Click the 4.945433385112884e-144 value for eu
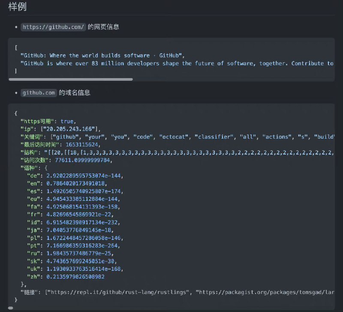This screenshot has height=312, width=343. click(82, 199)
